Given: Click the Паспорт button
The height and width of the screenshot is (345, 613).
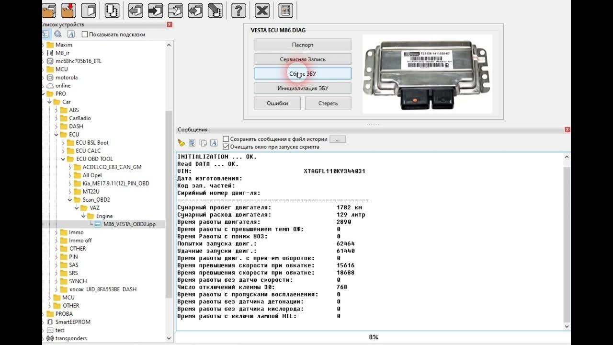Looking at the screenshot, I should 303,45.
